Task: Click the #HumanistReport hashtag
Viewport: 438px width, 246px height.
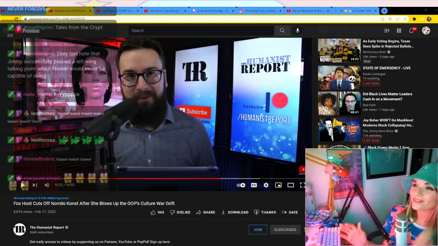Action: click(x=26, y=198)
